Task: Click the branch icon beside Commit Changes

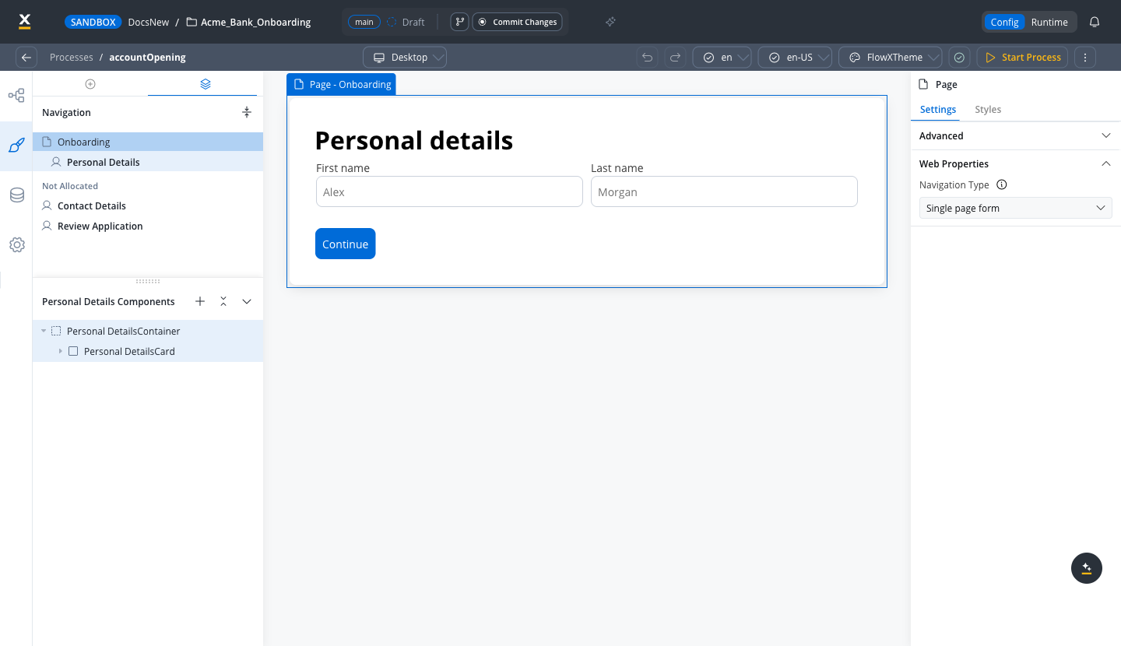Action: 459,22
